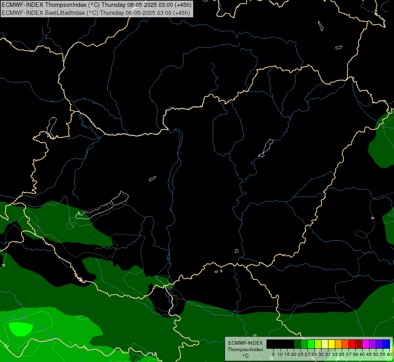Click the orange-red 35–37 legend swatch
Image resolution: width=394 pixels, height=362 pixels.
click(x=345, y=344)
